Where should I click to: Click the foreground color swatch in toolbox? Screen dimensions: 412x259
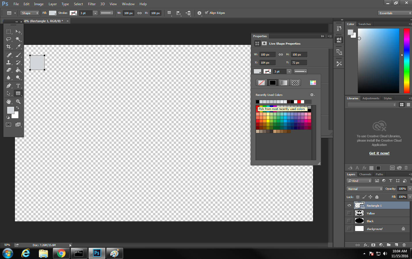(10, 110)
